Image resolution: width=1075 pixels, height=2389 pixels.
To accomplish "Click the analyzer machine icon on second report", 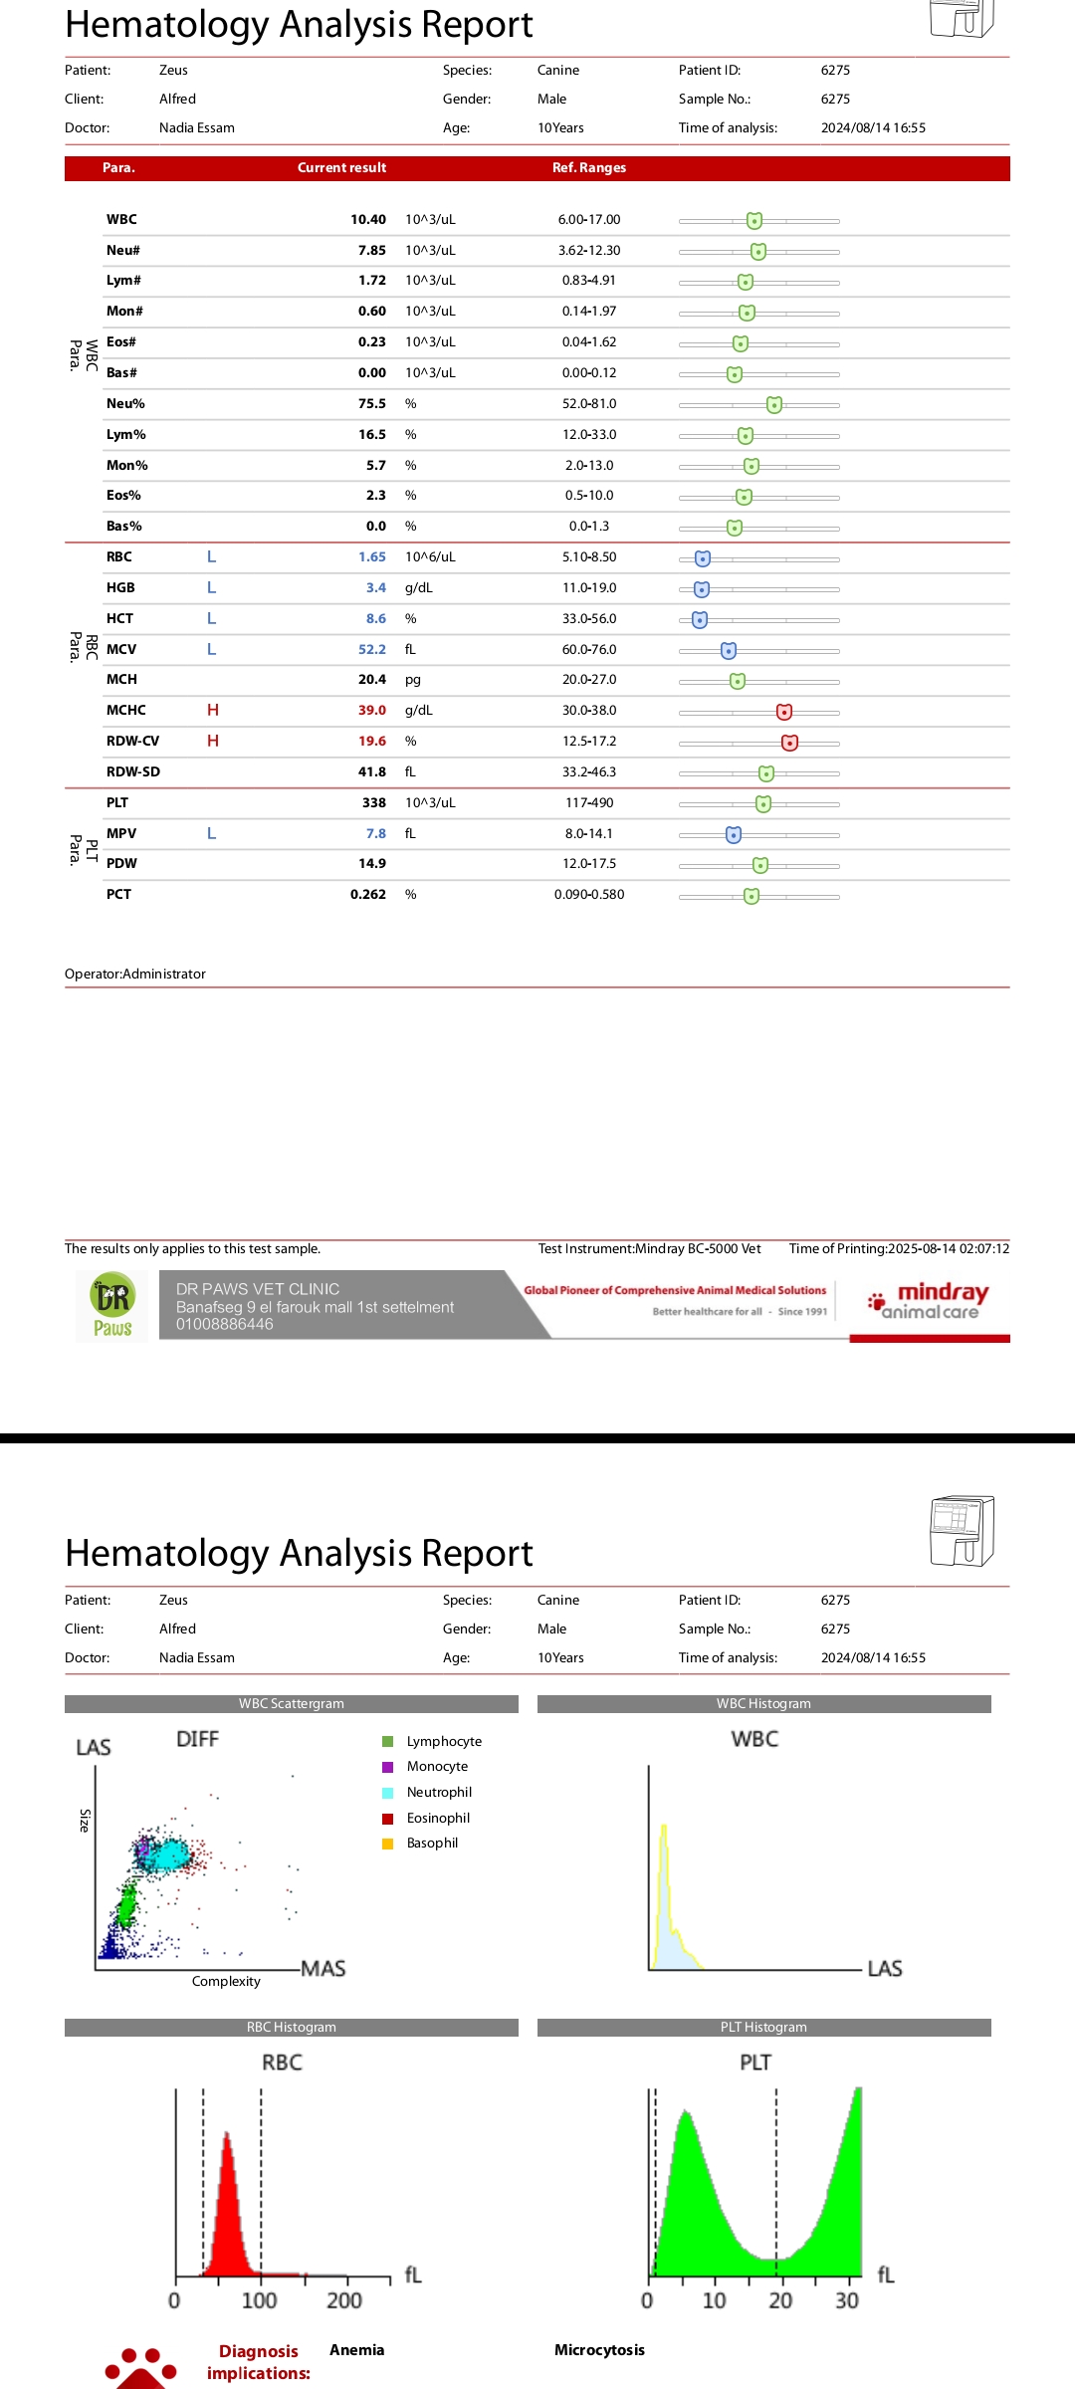I will coord(961,1531).
